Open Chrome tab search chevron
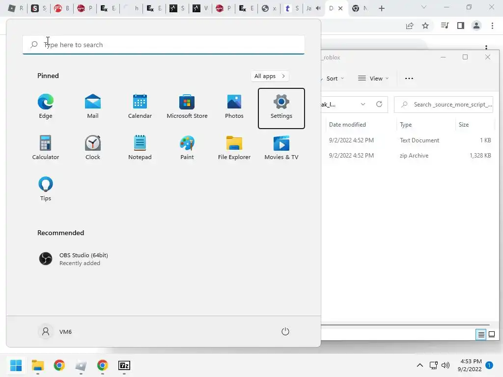The image size is (503, 377). tap(424, 7)
